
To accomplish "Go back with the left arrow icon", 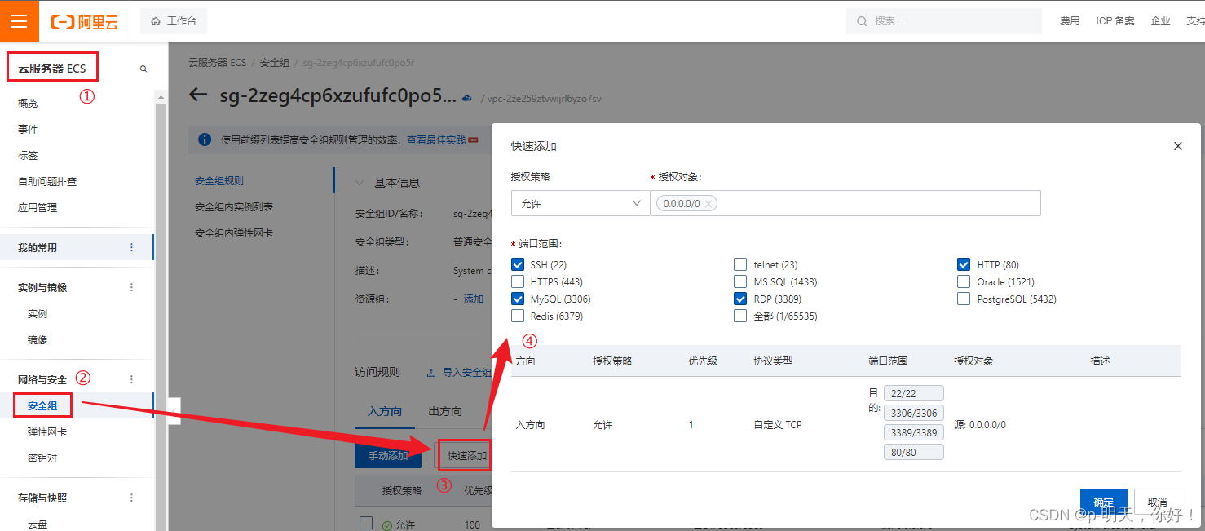I will coord(198,95).
